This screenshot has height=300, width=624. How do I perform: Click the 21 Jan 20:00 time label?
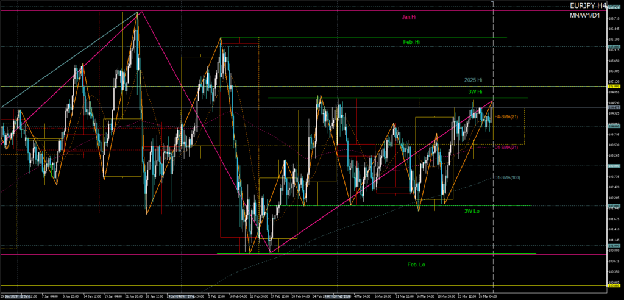coord(136,296)
